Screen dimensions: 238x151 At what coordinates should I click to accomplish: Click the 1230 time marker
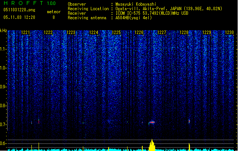coord(229,32)
